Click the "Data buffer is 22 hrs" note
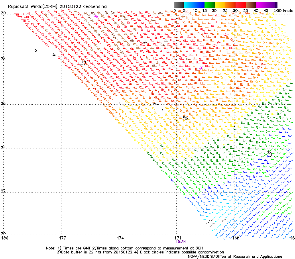Image resolution: width=295 pixels, height=259 pixels. (140, 252)
